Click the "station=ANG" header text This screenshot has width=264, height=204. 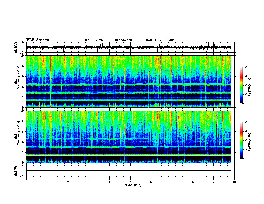click(x=124, y=40)
